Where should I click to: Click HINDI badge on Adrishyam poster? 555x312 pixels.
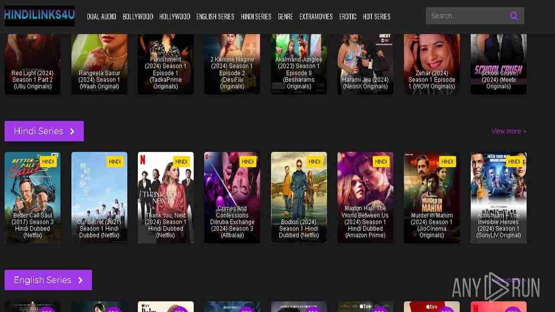(514, 162)
